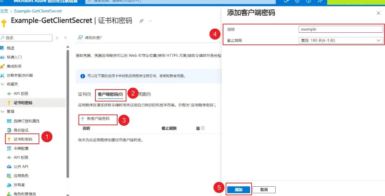Open the ellipsis more-options menu beside title
Viewport: 385px width, 196px height.
tap(151, 21)
